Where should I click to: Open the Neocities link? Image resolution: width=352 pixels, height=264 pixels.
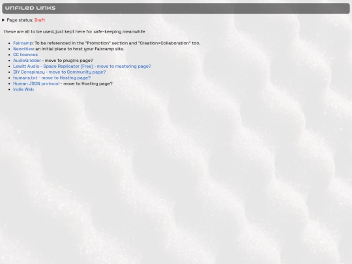click(23, 49)
